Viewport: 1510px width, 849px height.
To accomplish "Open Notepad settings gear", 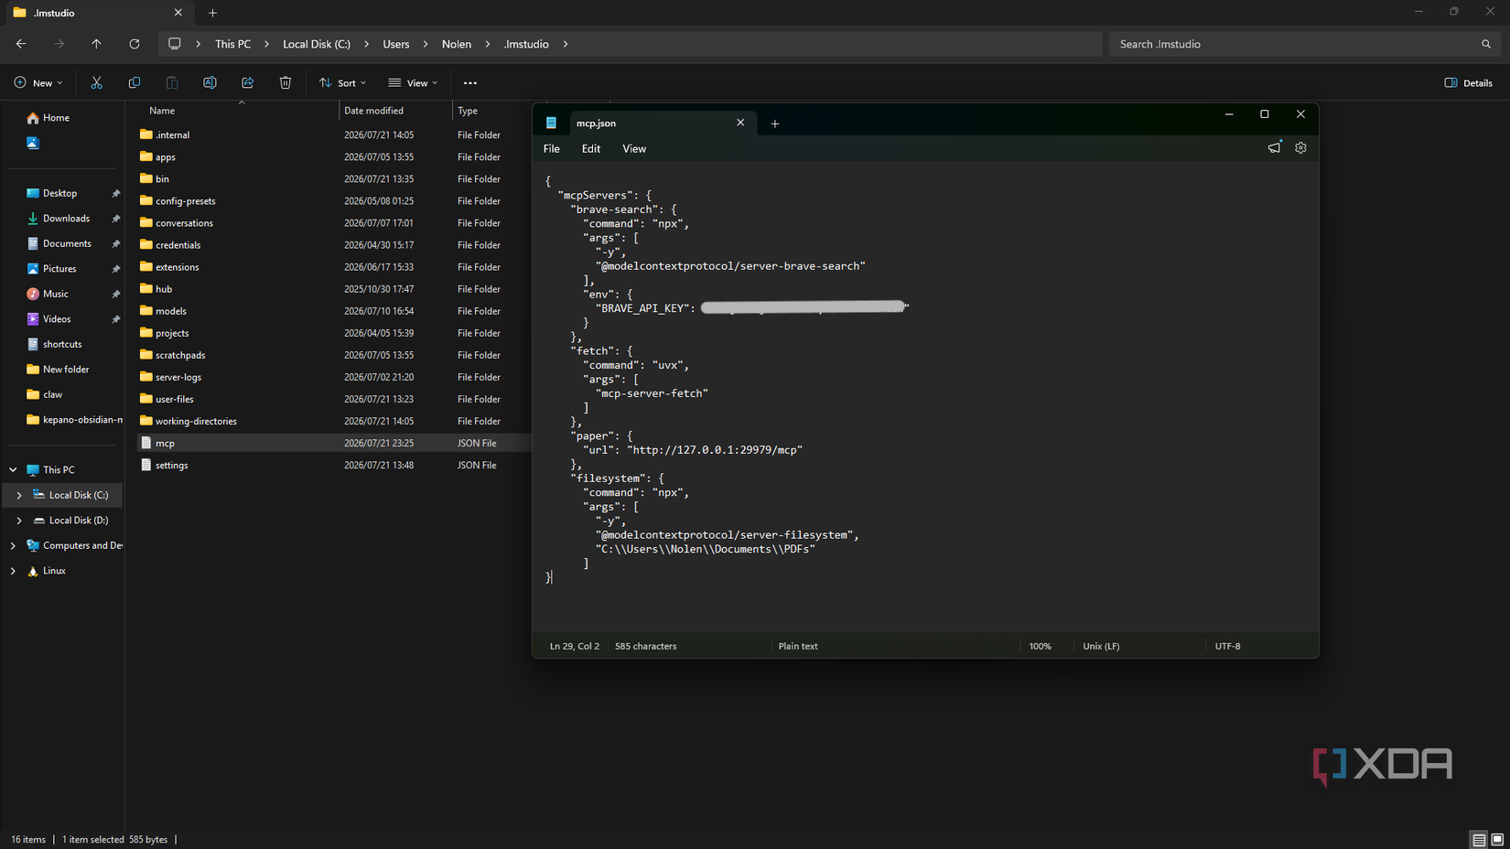I will [1300, 147].
